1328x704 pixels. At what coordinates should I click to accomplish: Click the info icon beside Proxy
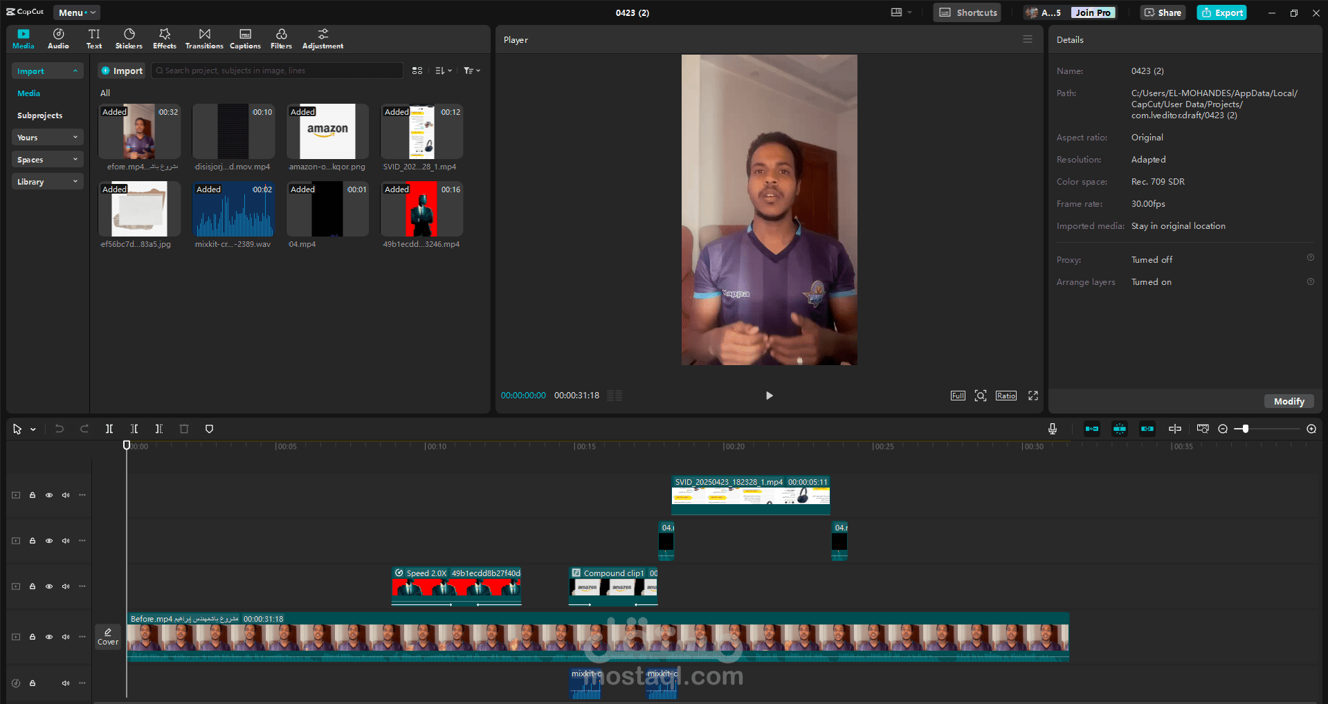click(x=1311, y=257)
